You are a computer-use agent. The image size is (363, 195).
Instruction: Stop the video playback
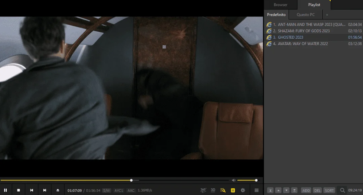18,190
